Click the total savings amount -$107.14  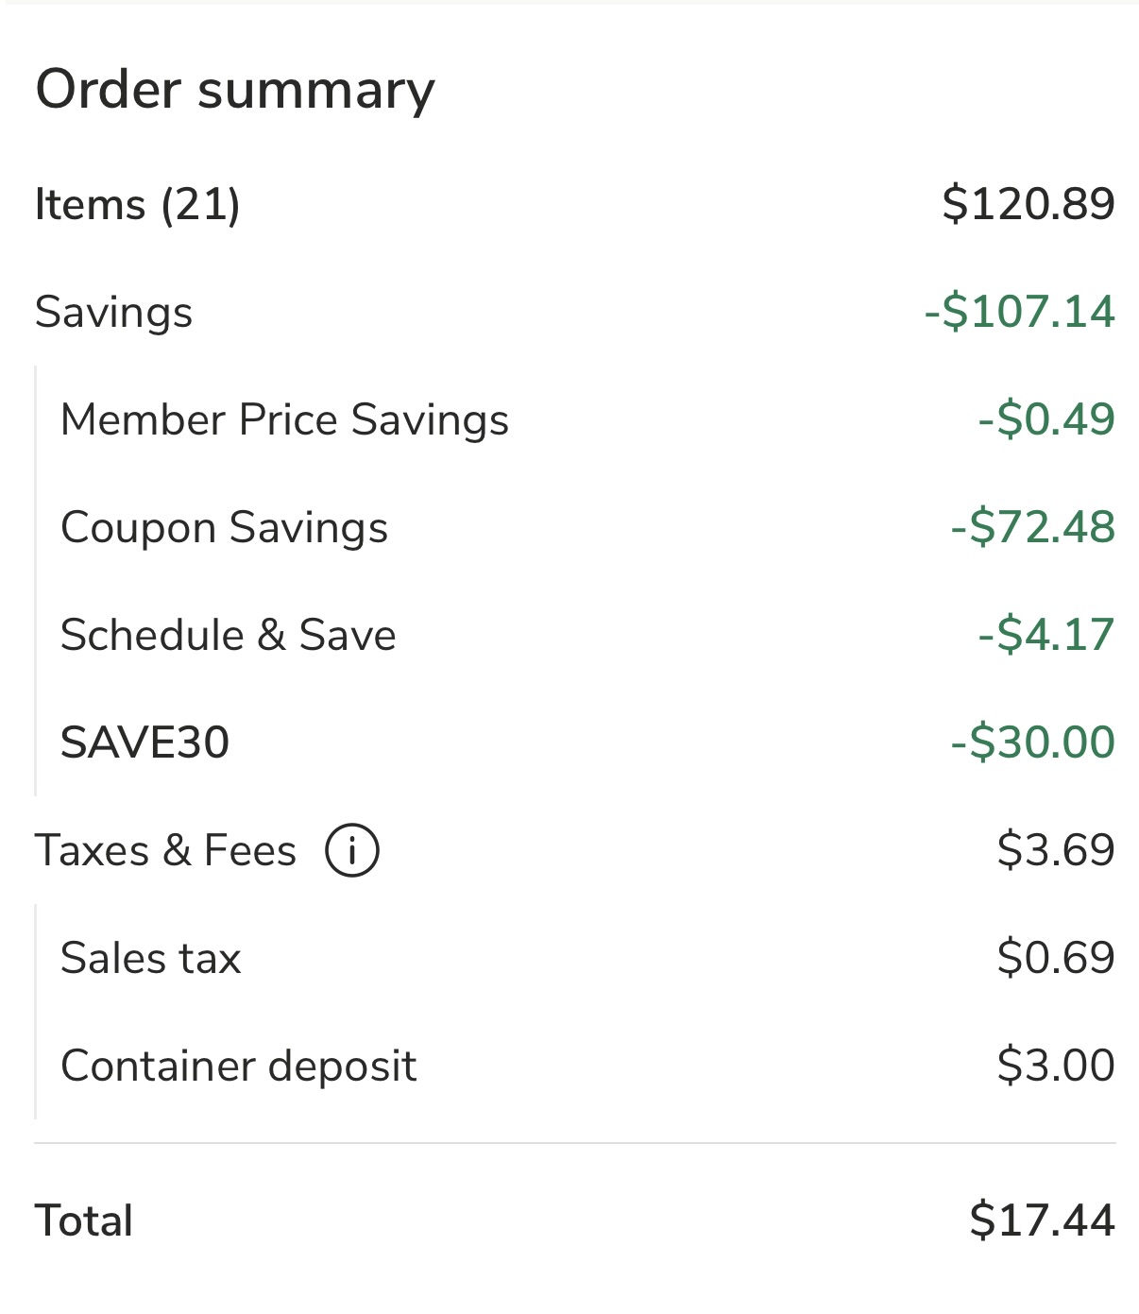pos(1019,312)
